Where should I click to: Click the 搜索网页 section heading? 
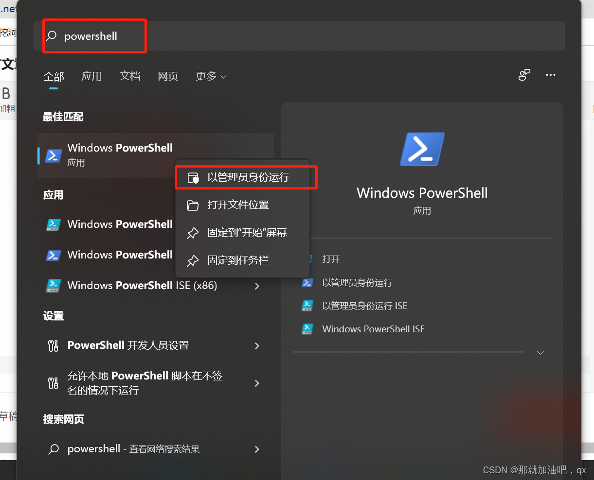click(x=63, y=419)
